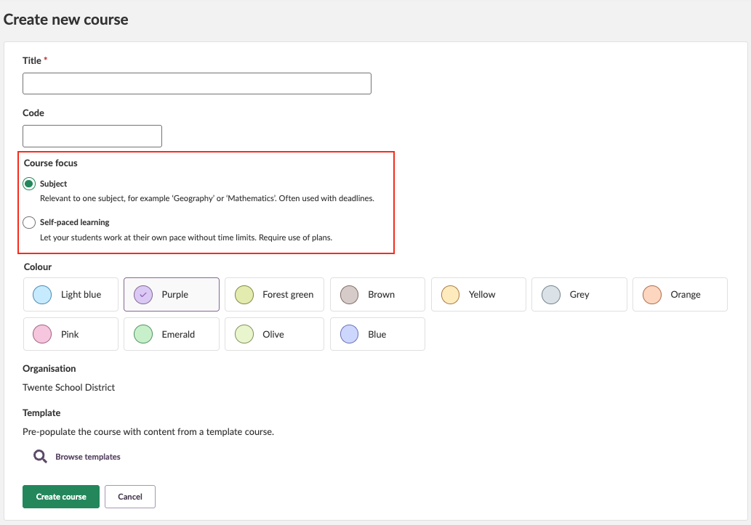Choose the Blue colour swatch

[377, 335]
